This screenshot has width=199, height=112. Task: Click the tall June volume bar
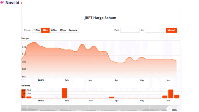coord(171,94)
